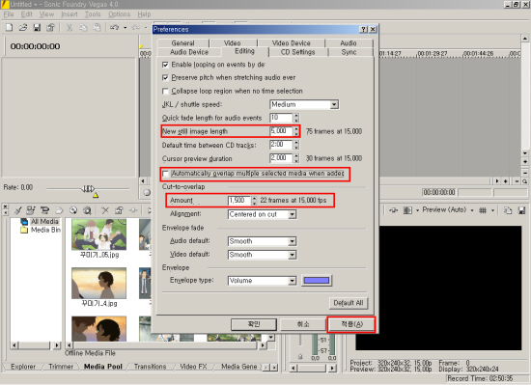
Task: Open the split-screen view dropdown arrow
Action: pyautogui.click(x=417, y=210)
